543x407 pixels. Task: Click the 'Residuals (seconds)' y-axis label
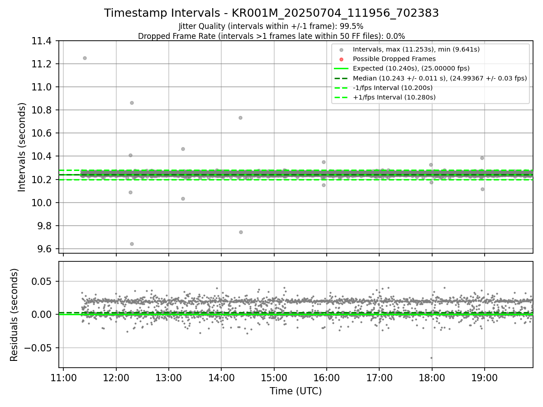(x=14, y=315)
